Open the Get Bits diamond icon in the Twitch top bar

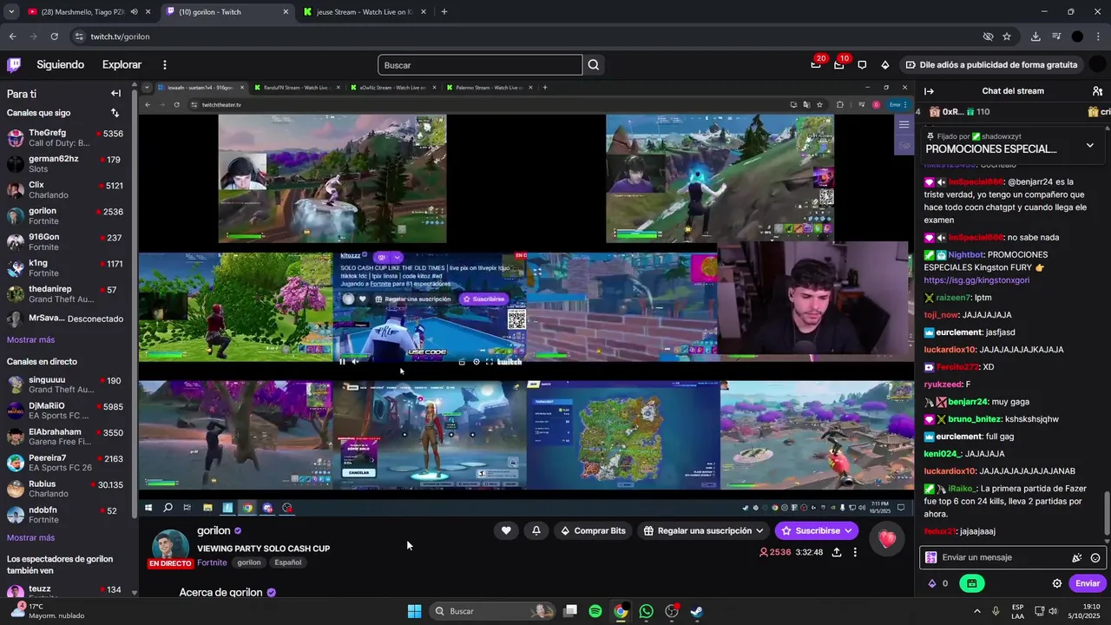884,64
